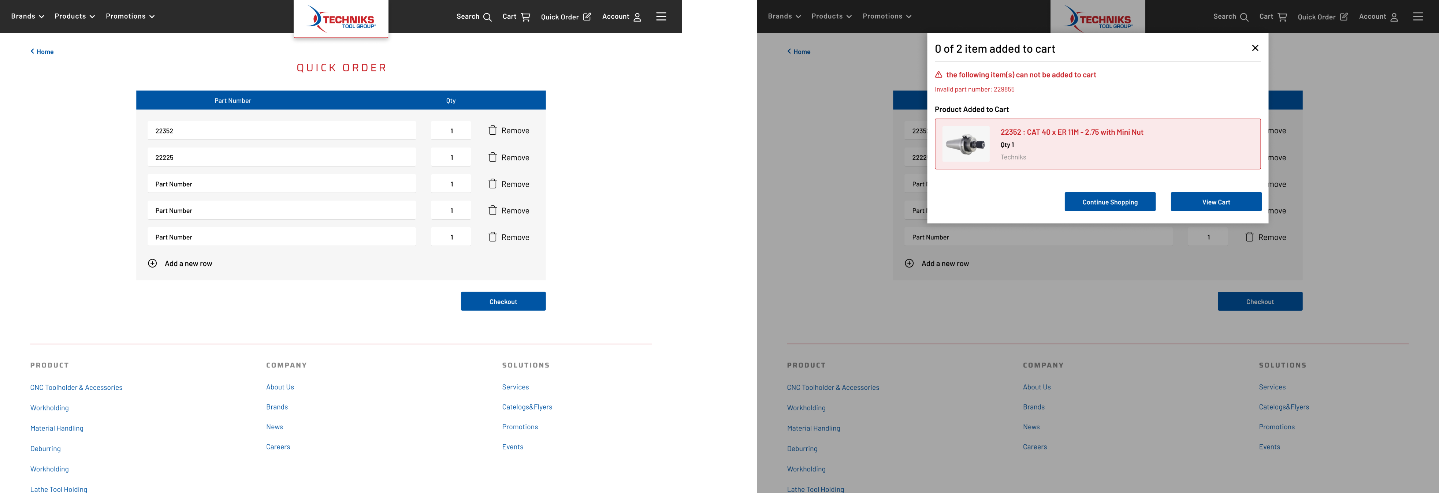This screenshot has height=493, width=1439.
Task: Click Checkout button on the undimmed left page
Action: point(503,302)
